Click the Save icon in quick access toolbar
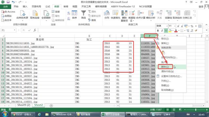Viewport: 209px width, 117px height. click(x=8, y=2)
